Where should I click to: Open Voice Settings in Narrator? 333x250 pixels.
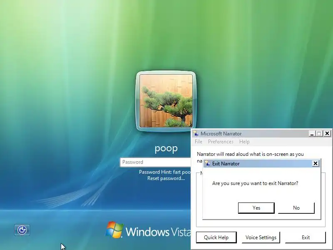(261, 237)
